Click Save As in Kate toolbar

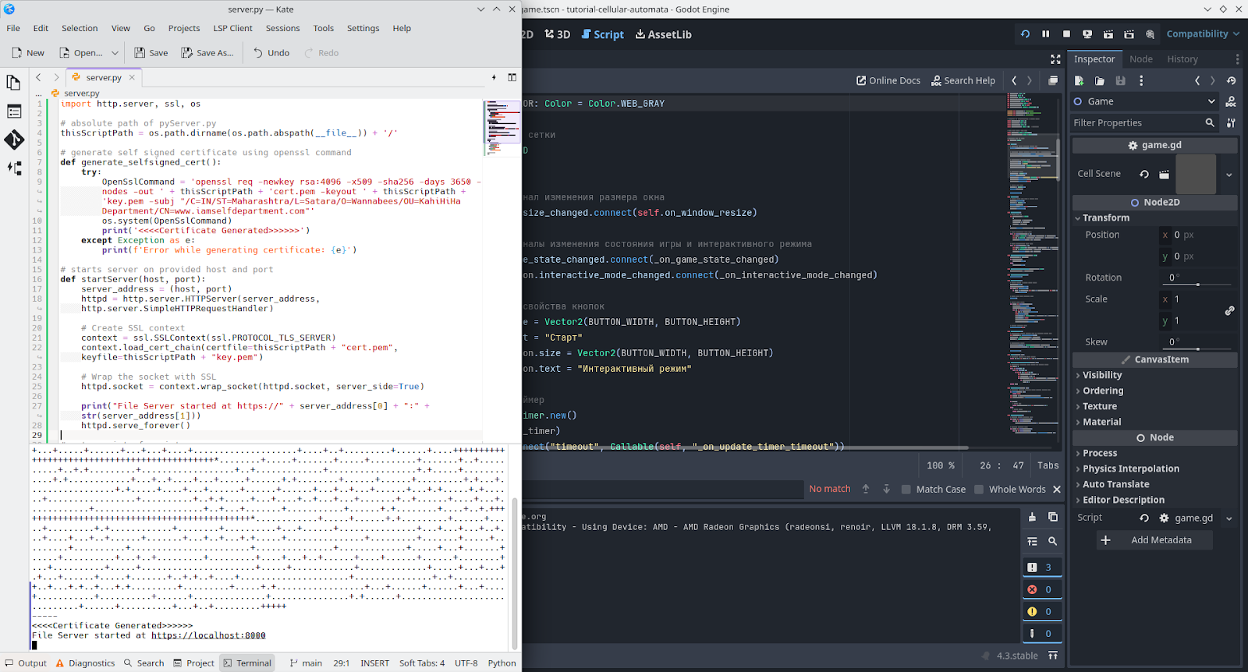(x=207, y=53)
